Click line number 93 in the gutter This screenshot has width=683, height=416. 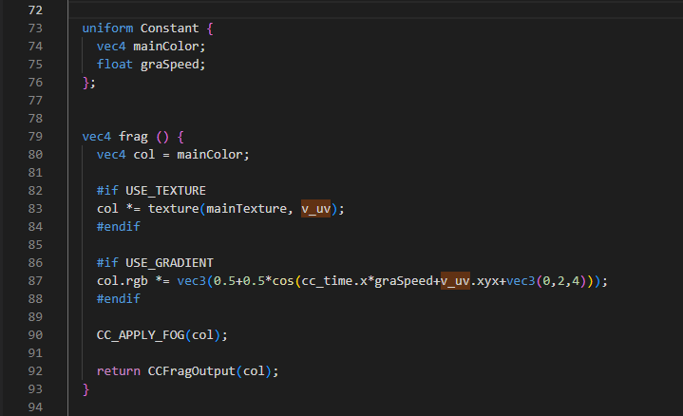(35, 389)
